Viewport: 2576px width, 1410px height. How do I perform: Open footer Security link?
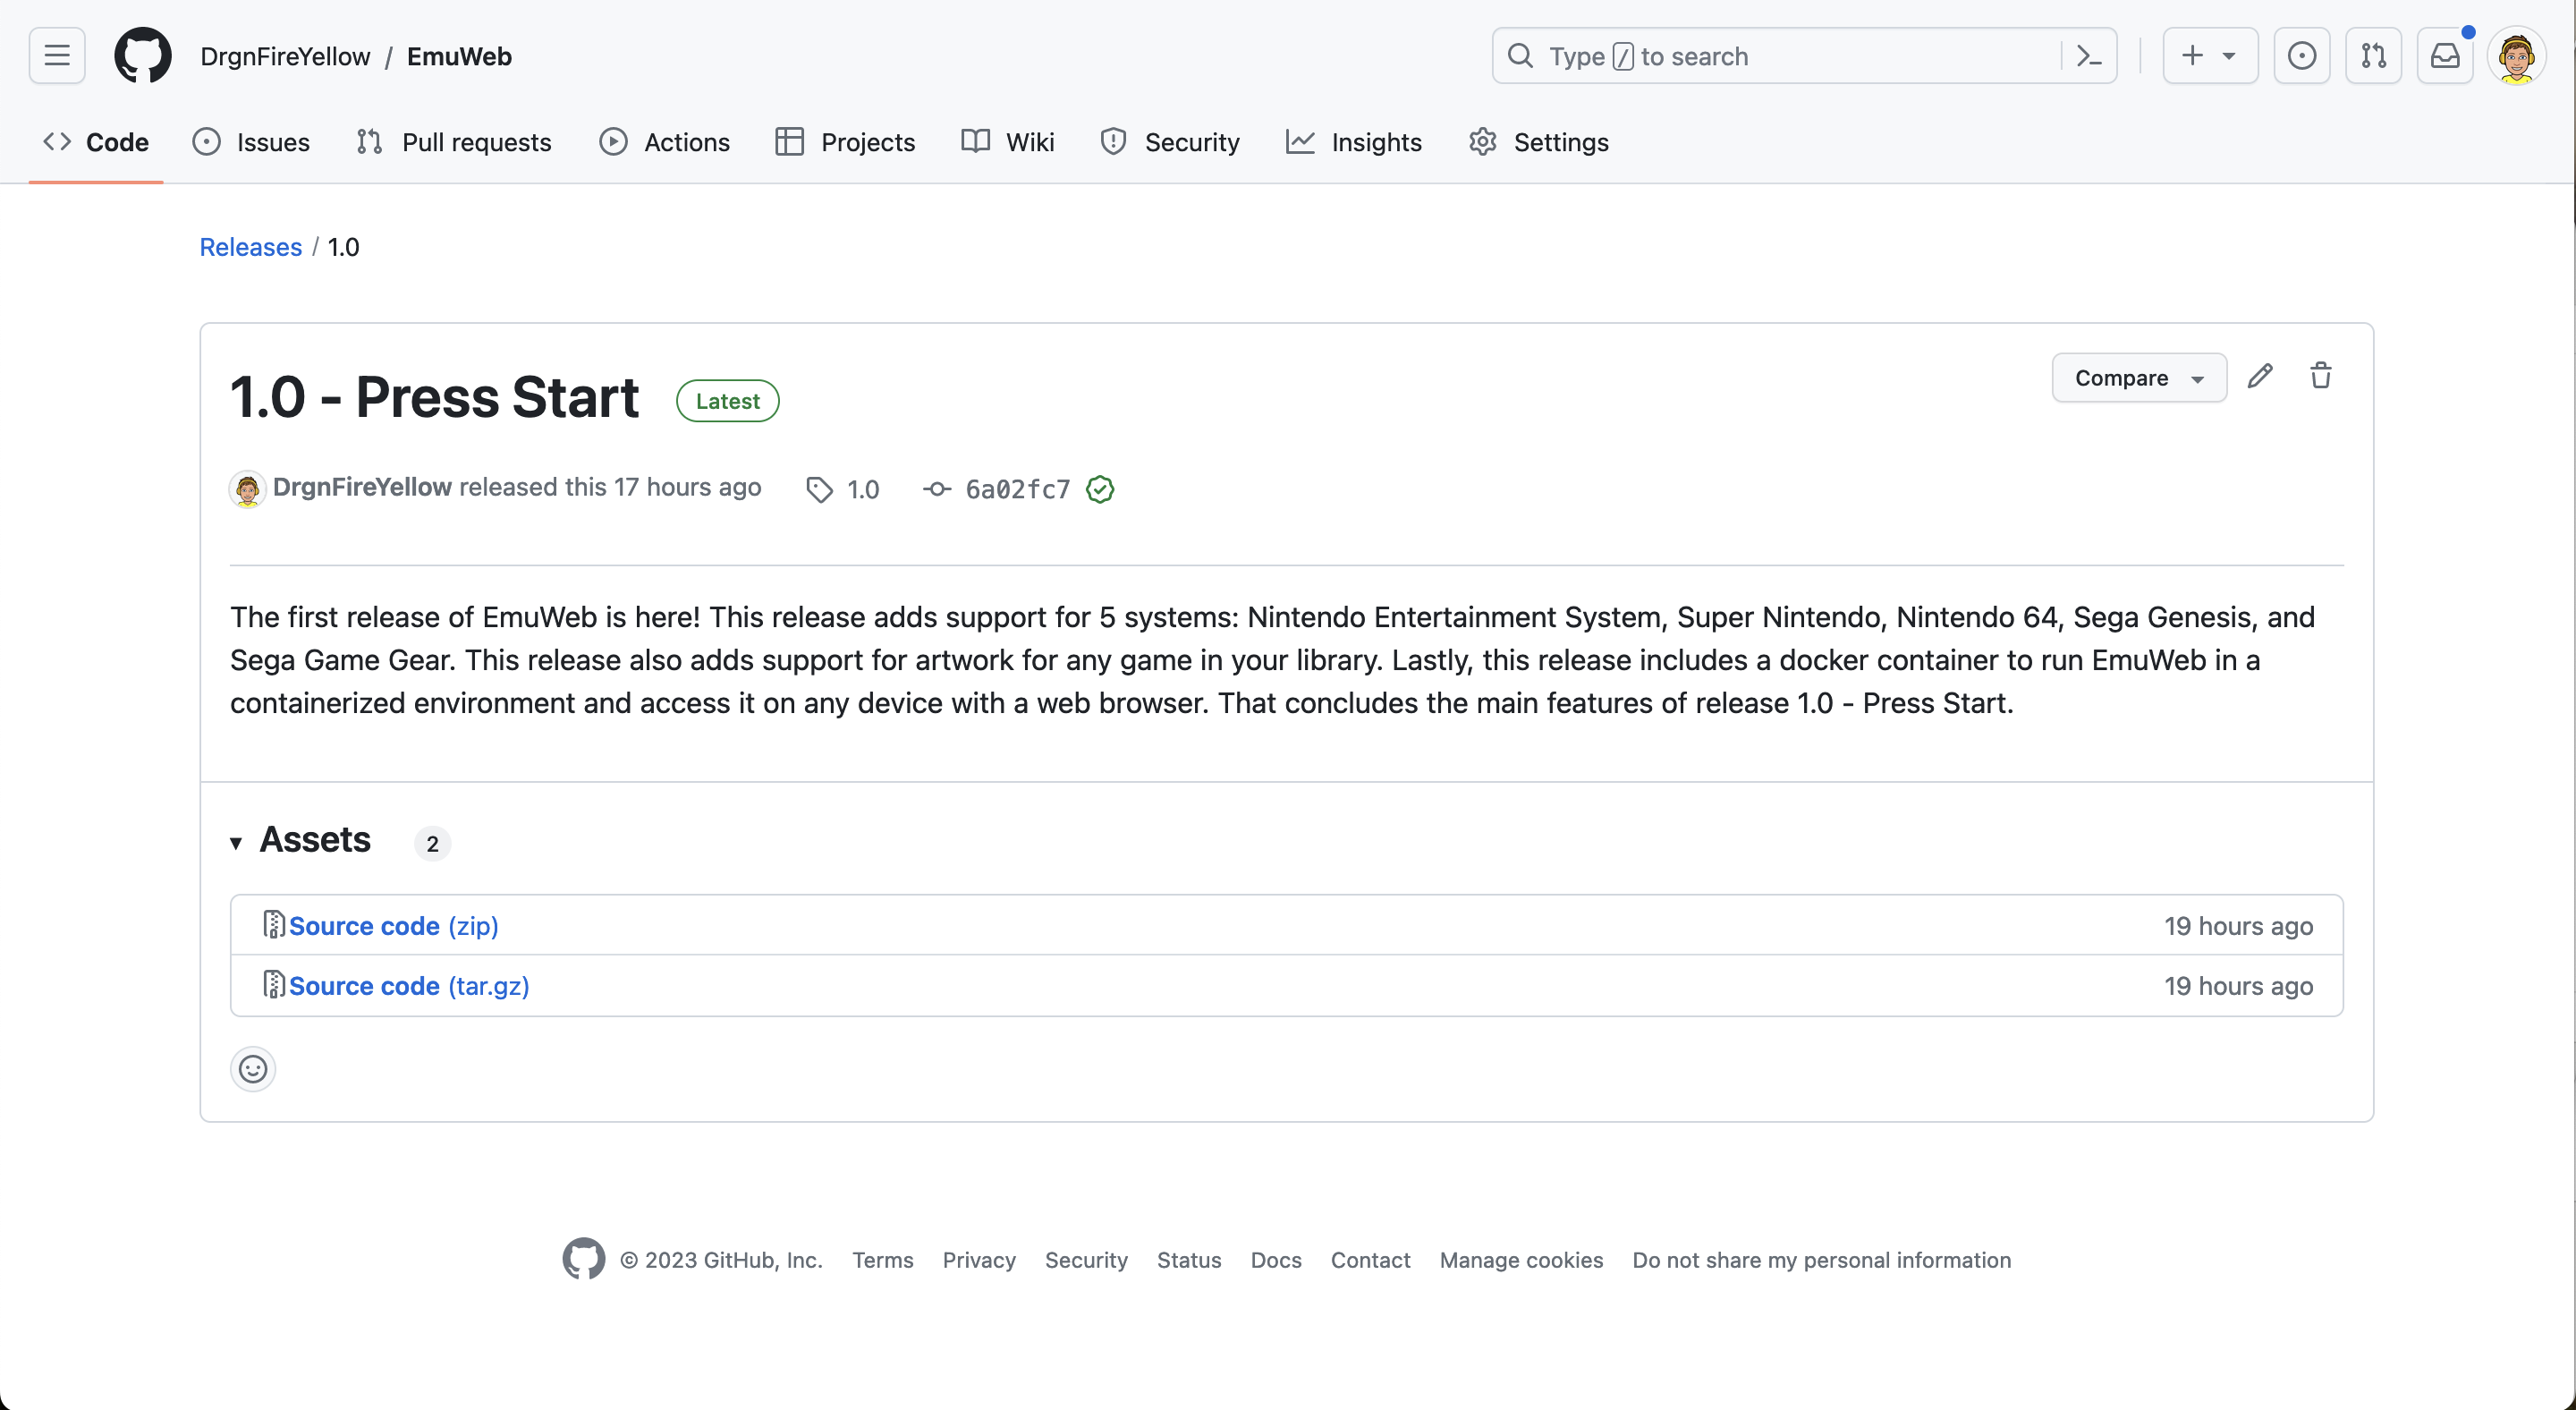(1086, 1260)
